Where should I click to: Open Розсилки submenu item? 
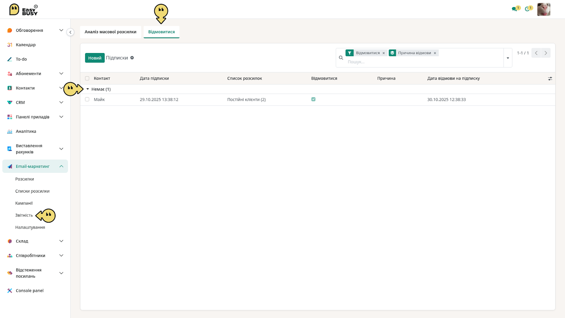(x=25, y=179)
